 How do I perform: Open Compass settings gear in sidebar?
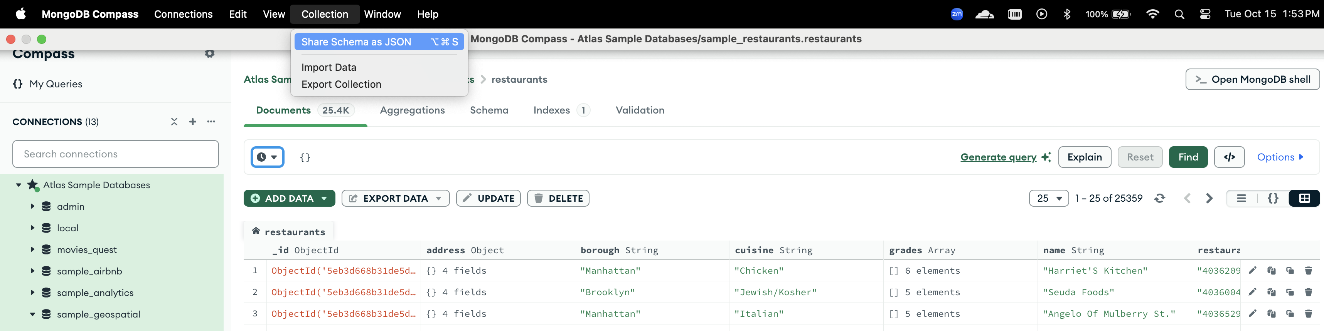coord(210,53)
